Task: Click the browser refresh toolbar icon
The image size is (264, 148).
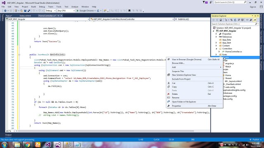Action: pyautogui.click(x=98, y=11)
